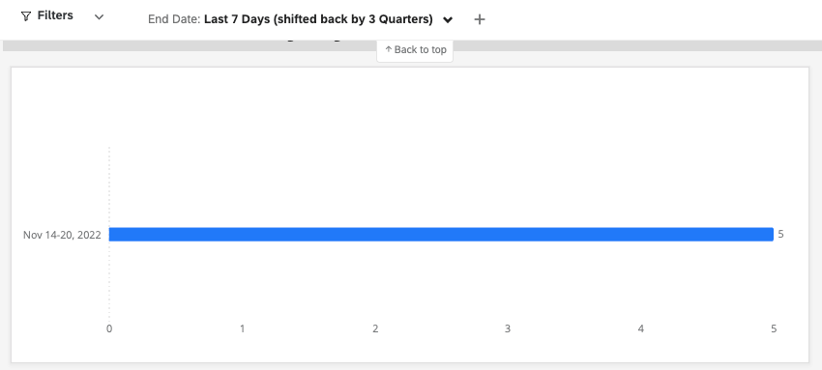822x370 pixels.
Task: Click the funnel Filters icon
Action: [26, 16]
